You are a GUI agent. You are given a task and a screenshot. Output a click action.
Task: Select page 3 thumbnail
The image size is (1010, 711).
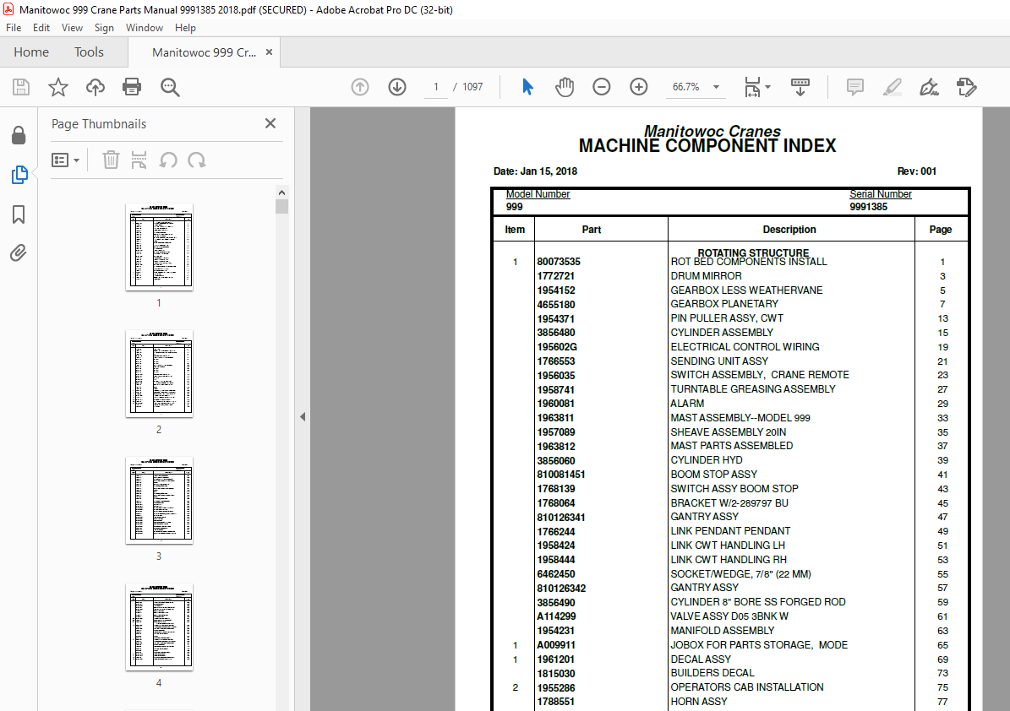coord(159,501)
